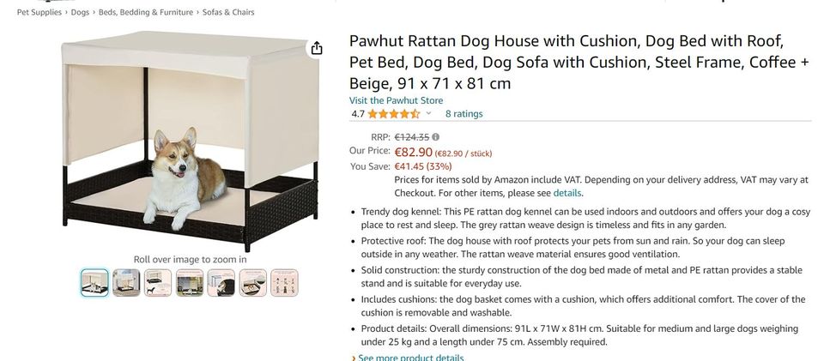Navigate to the Dogs breadcrumb
Viewport: 824px width, 361px height.
(x=80, y=12)
